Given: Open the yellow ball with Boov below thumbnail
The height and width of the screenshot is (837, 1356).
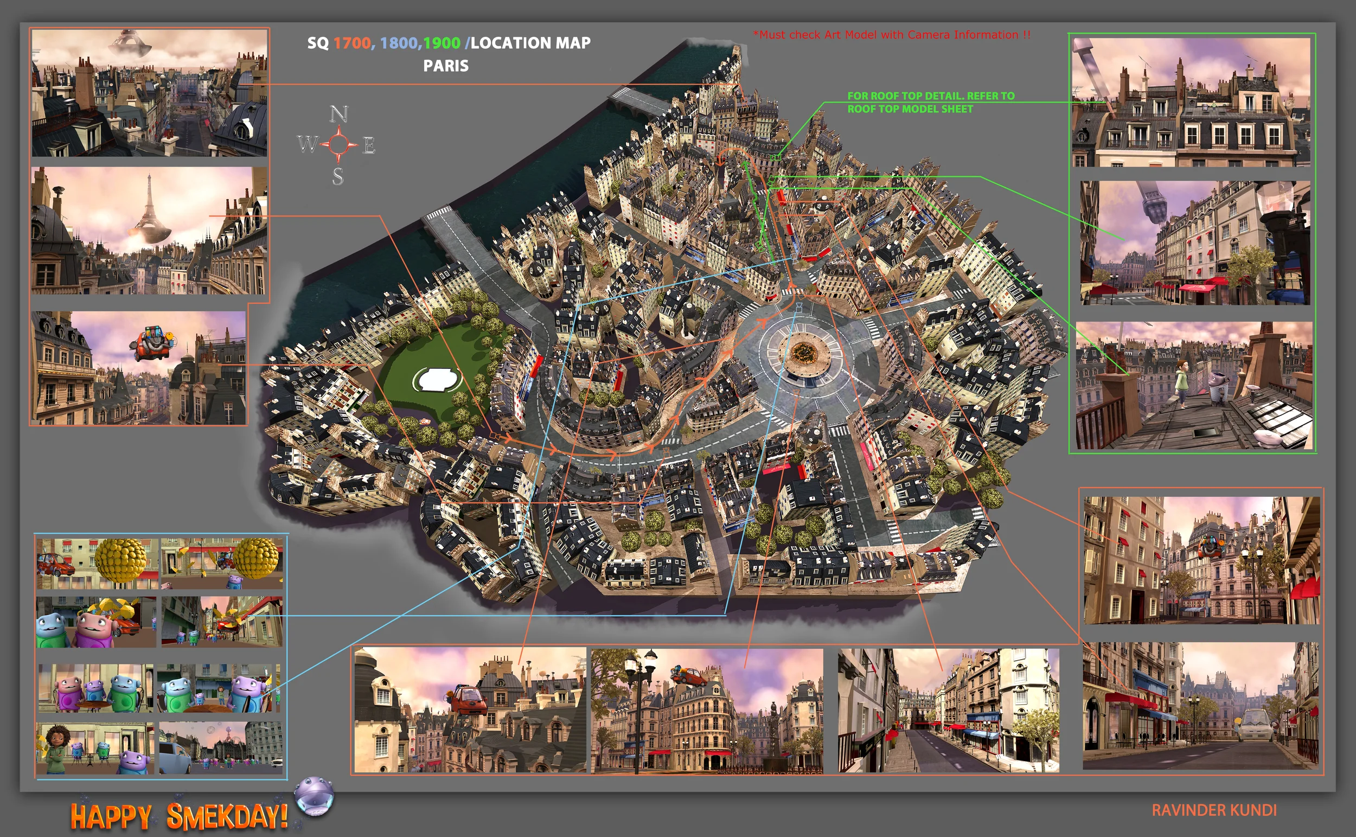Looking at the screenshot, I should 221,563.
